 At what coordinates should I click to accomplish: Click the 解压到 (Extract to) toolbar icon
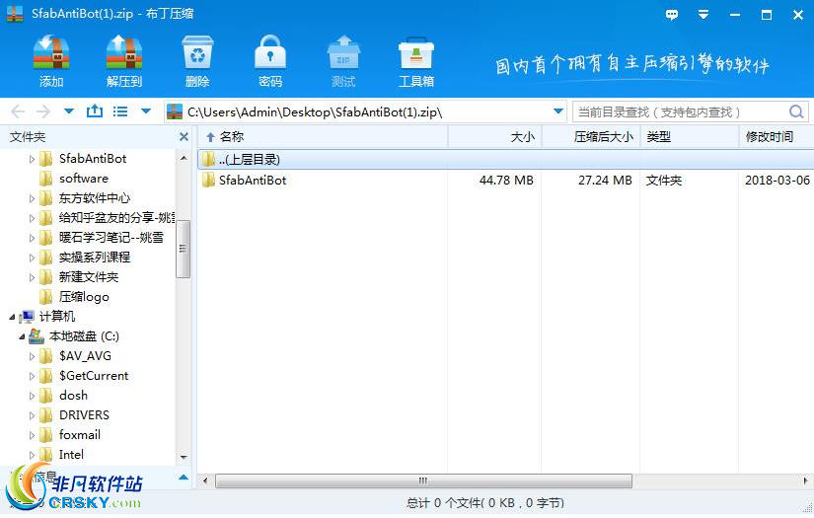(124, 53)
